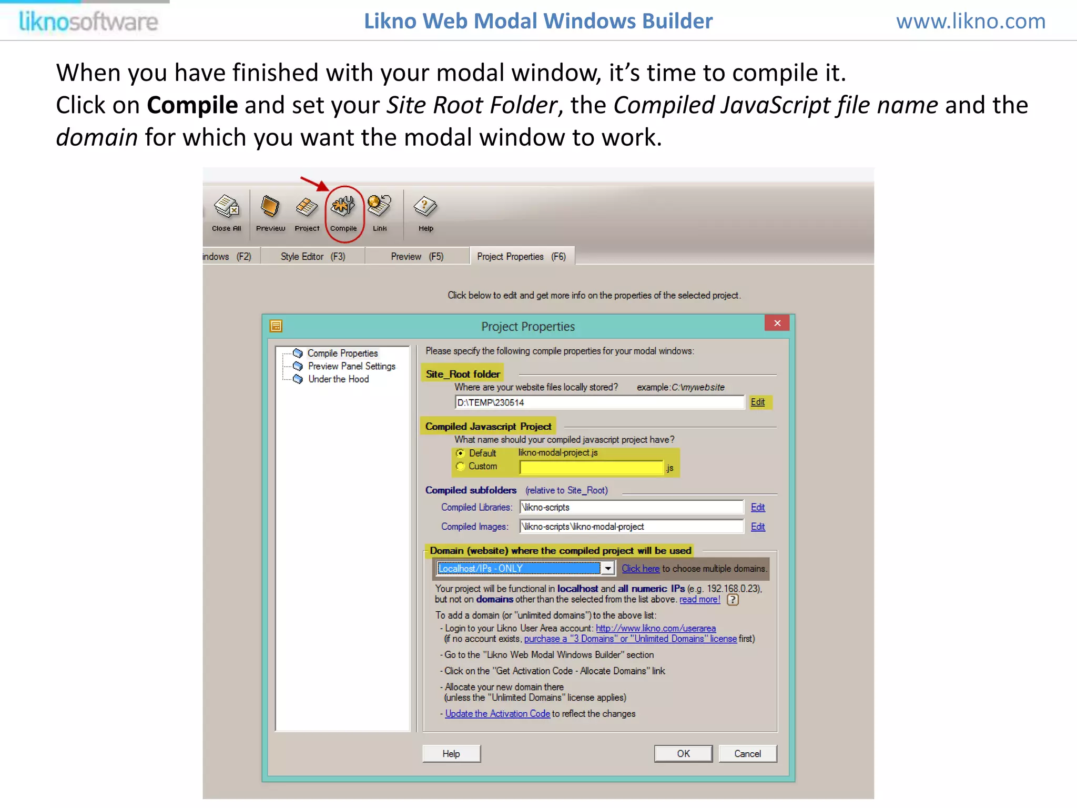
Task: Click the purchase 3 Domains license link
Action: 631,639
